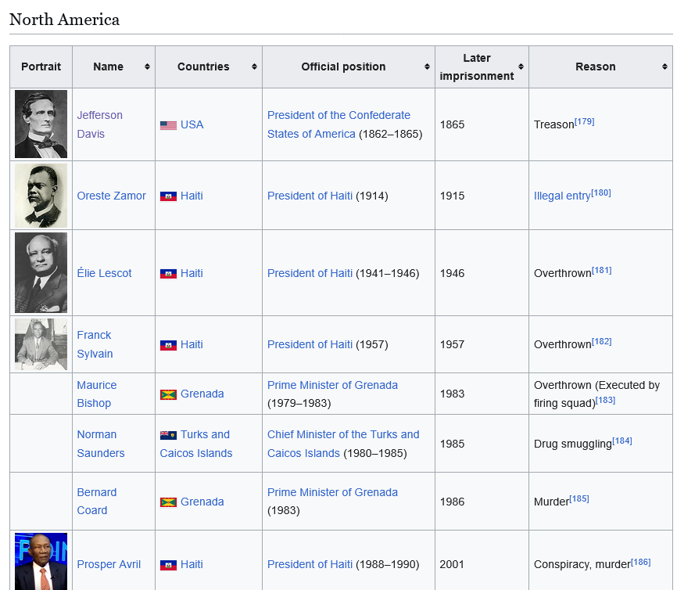Click Haiti flag in Franck Sylvain row
Viewport: 677px width, 590px height.
[168, 345]
